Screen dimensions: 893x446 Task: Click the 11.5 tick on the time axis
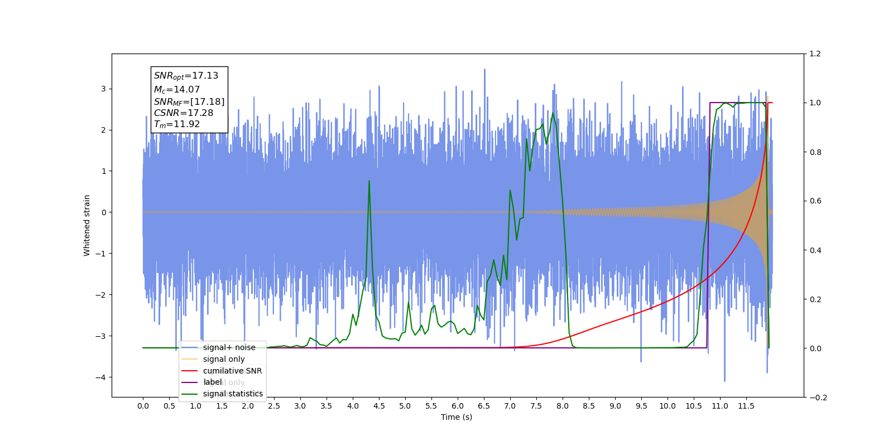746,406
